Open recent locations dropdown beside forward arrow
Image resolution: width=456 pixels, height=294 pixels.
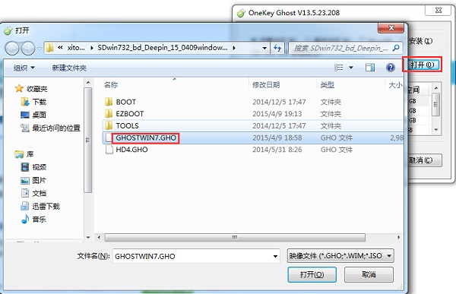coord(40,49)
